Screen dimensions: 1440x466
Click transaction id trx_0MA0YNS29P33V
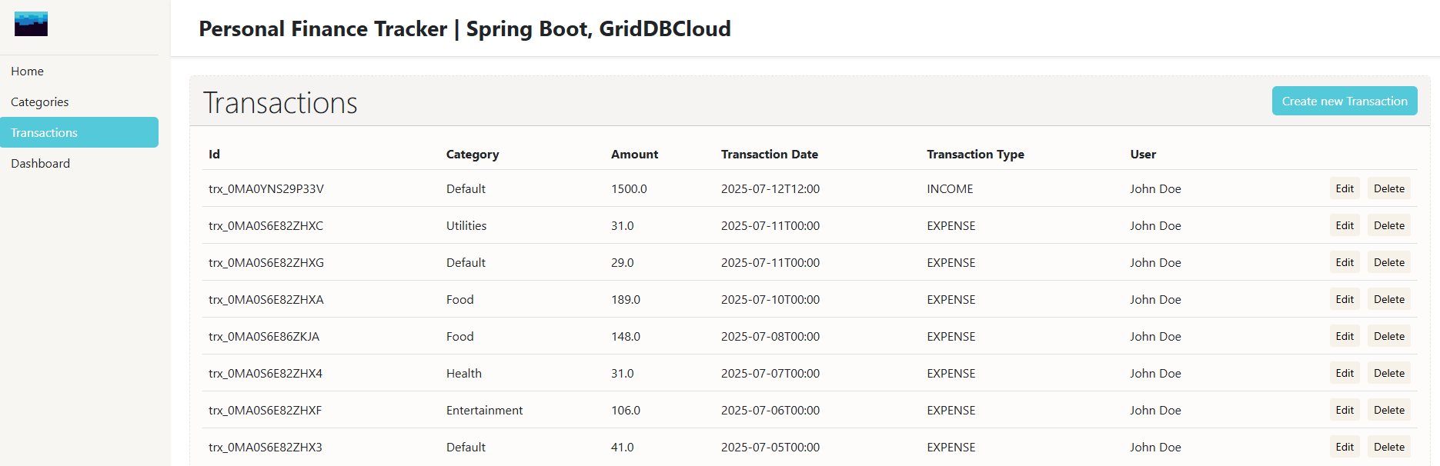click(266, 188)
